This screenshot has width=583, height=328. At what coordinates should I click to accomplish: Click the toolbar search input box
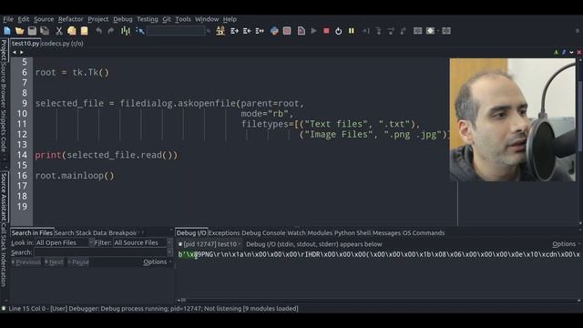[176, 31]
